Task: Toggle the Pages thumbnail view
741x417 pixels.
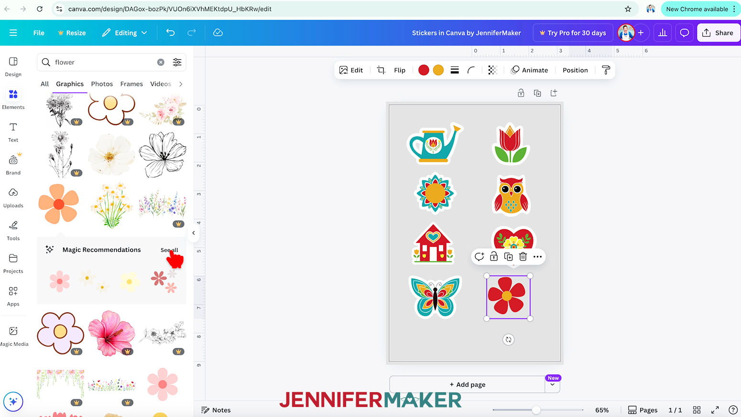Action: click(643, 410)
